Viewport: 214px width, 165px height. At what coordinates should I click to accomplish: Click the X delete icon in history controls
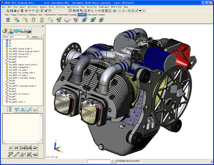(29, 154)
